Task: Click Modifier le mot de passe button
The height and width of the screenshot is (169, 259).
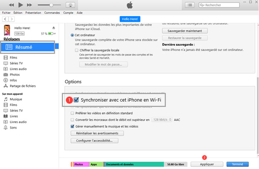Action: 103,64
